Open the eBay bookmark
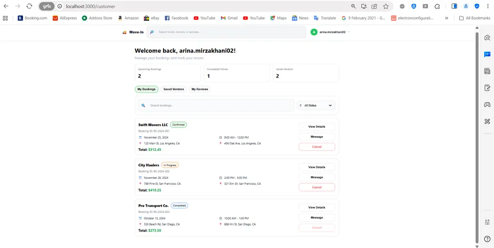 click(x=151, y=18)
